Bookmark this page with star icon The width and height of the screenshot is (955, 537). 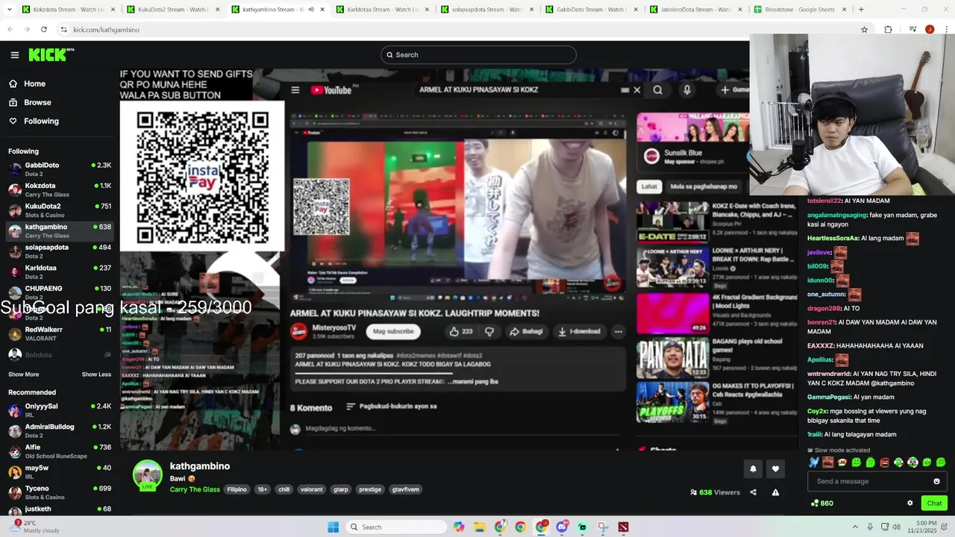(864, 29)
